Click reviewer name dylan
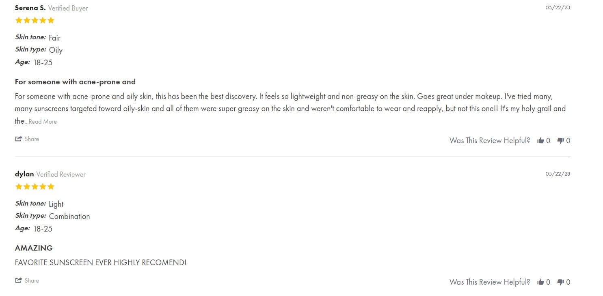 coord(24,174)
